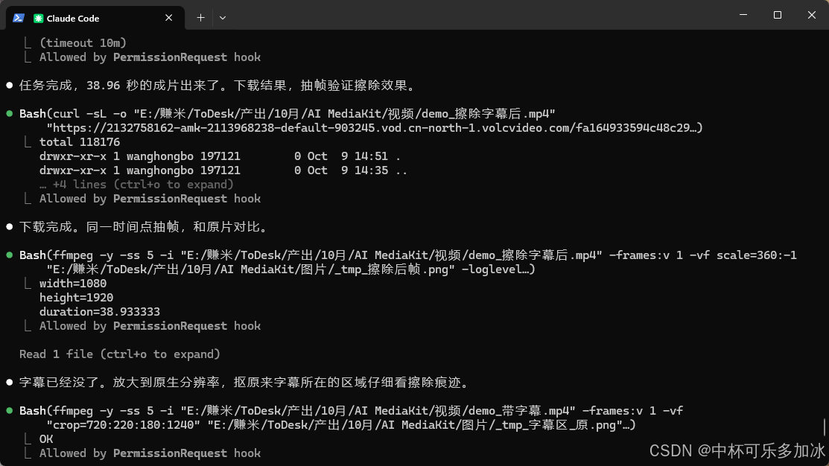Click the ffmpeg command for demo_带字幕.mp4
Image resolution: width=829 pixels, height=466 pixels.
(351, 410)
